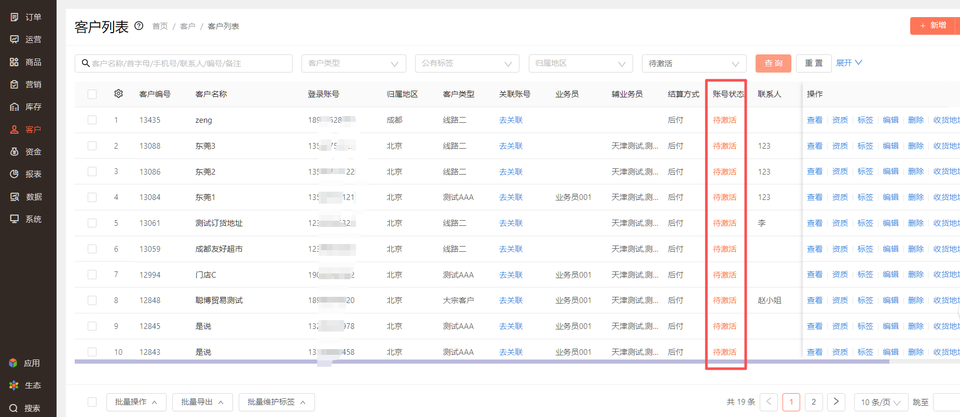Screen dimensions: 960x417
Task: Click the 重置 reset button
Action: (814, 63)
